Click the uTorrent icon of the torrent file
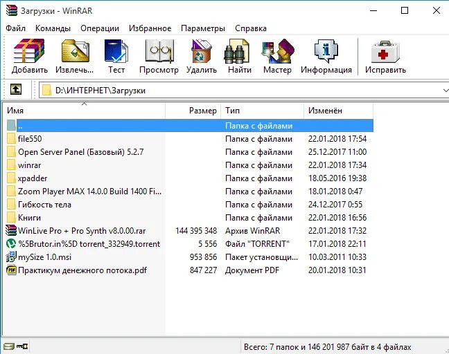Screen dimensions: 449x354 click(11, 243)
